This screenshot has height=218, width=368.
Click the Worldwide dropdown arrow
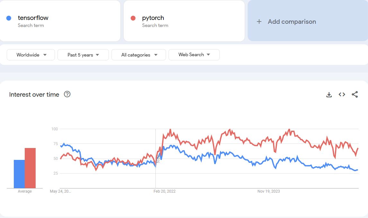[x=45, y=55]
